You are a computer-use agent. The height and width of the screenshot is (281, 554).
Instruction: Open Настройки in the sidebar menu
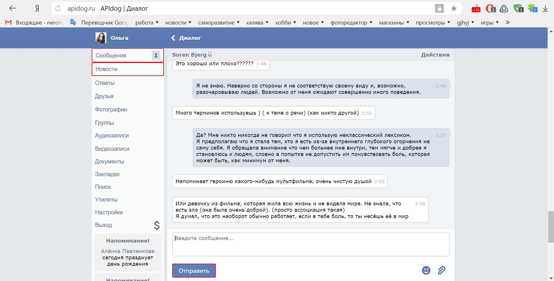coord(109,212)
